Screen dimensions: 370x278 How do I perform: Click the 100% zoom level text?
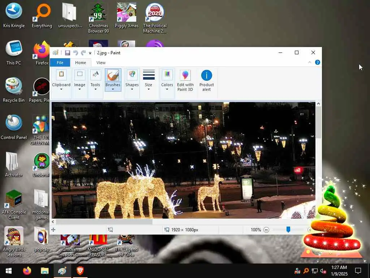point(256,230)
